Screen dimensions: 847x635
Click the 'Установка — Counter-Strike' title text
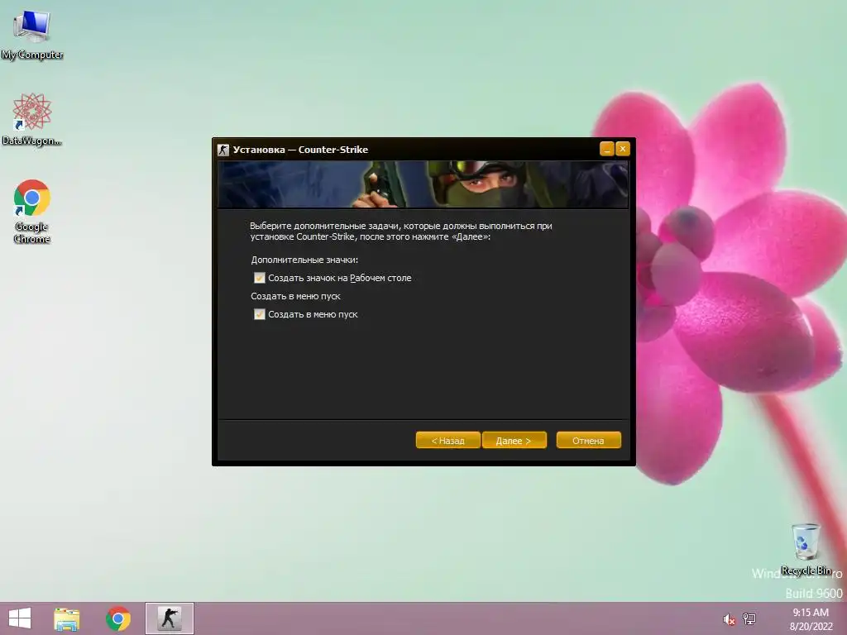(300, 150)
